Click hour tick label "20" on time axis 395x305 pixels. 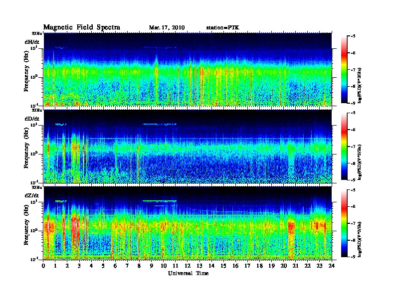point(283,266)
